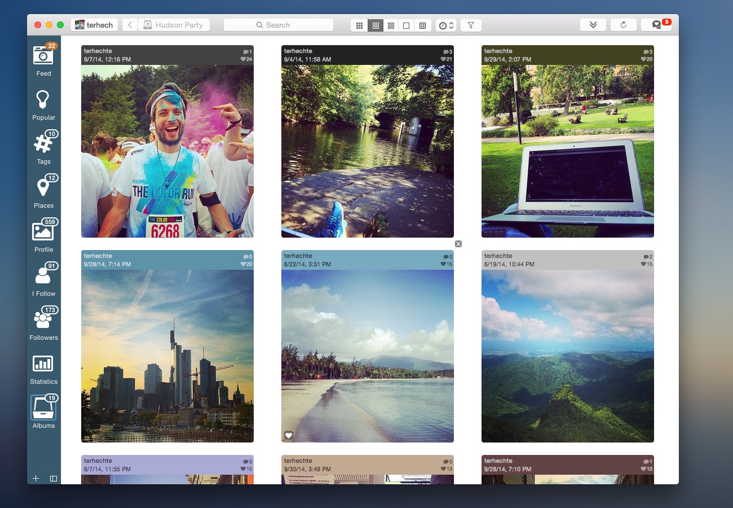Switch to list view
Image resolution: width=733 pixels, height=508 pixels.
point(391,25)
